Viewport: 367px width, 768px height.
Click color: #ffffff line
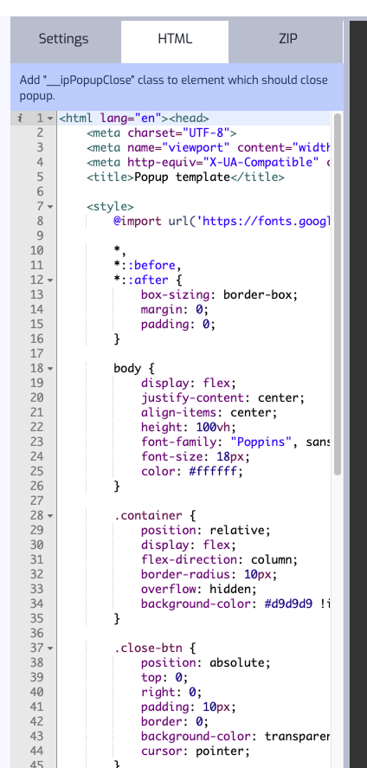click(192, 471)
